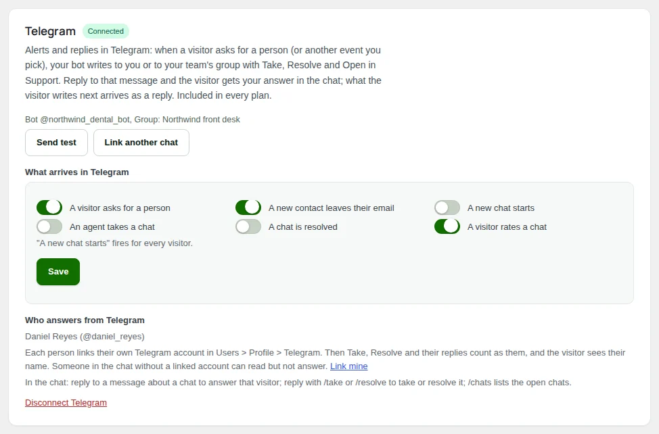Click the 'Link another chat' button

pos(141,142)
